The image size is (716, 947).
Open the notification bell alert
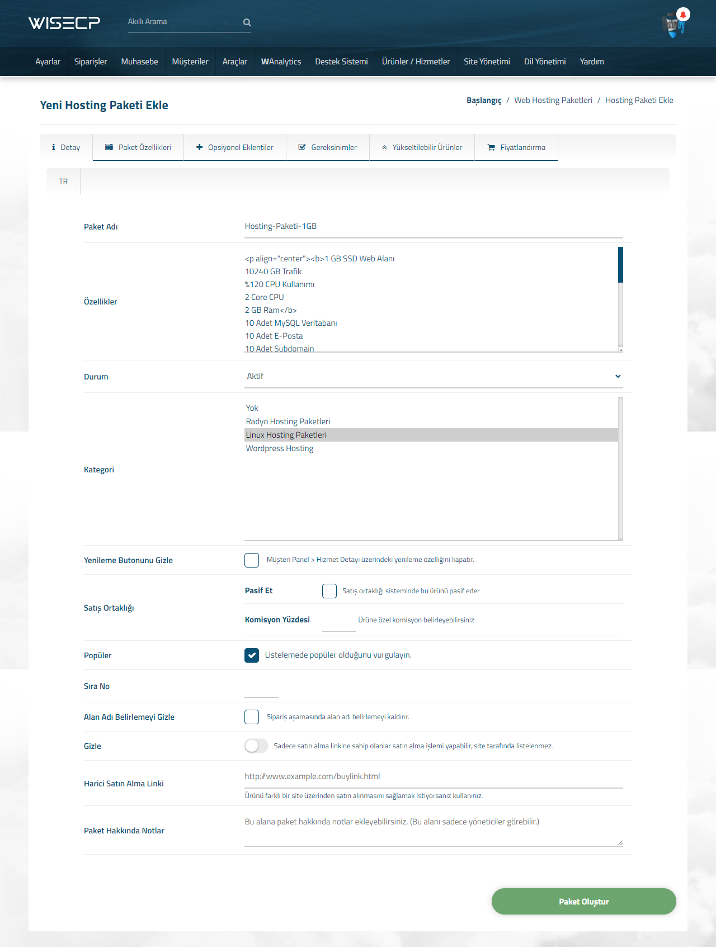(x=683, y=15)
